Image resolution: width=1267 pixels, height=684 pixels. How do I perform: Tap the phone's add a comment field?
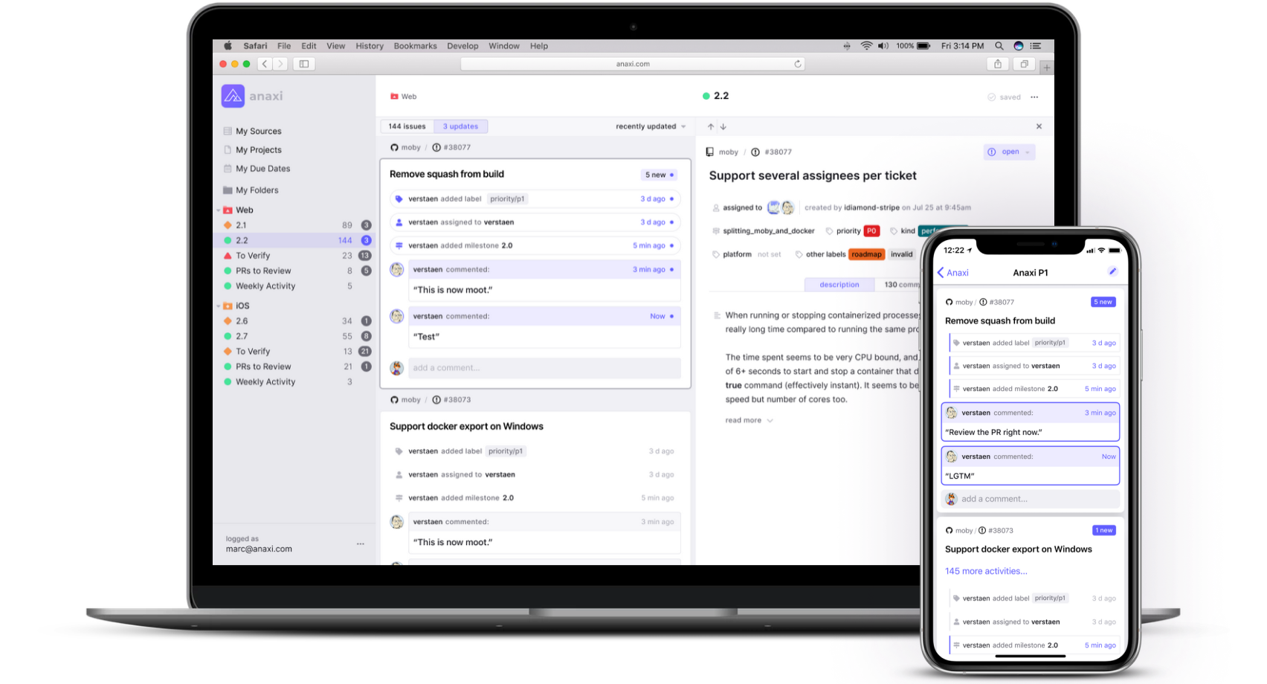pos(1031,499)
